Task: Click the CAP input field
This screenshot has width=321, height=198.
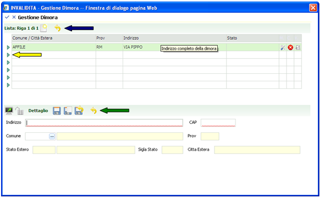Action: point(218,123)
